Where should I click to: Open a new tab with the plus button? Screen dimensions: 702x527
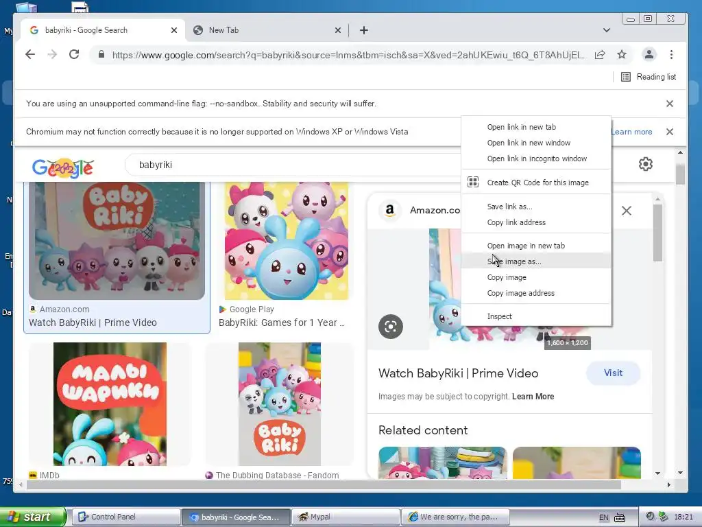click(364, 30)
